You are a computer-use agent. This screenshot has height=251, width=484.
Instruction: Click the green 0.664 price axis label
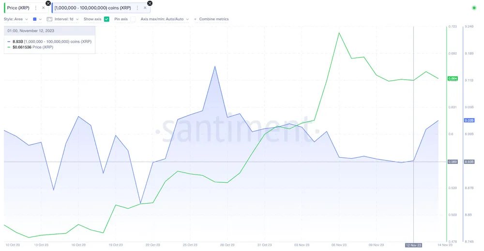click(453, 78)
